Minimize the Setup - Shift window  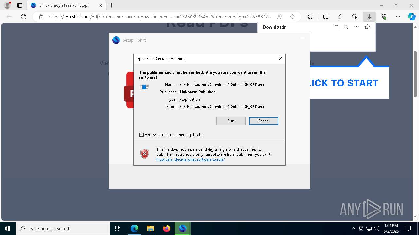point(302,38)
